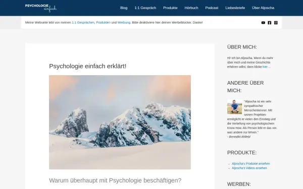Open the YouTube social icon
Viewport: 303px width, 189px height.
point(263,23)
